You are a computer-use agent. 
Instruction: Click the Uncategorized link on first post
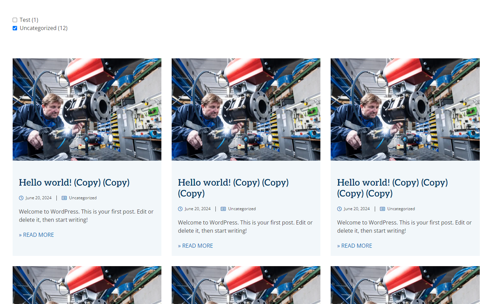click(x=83, y=198)
